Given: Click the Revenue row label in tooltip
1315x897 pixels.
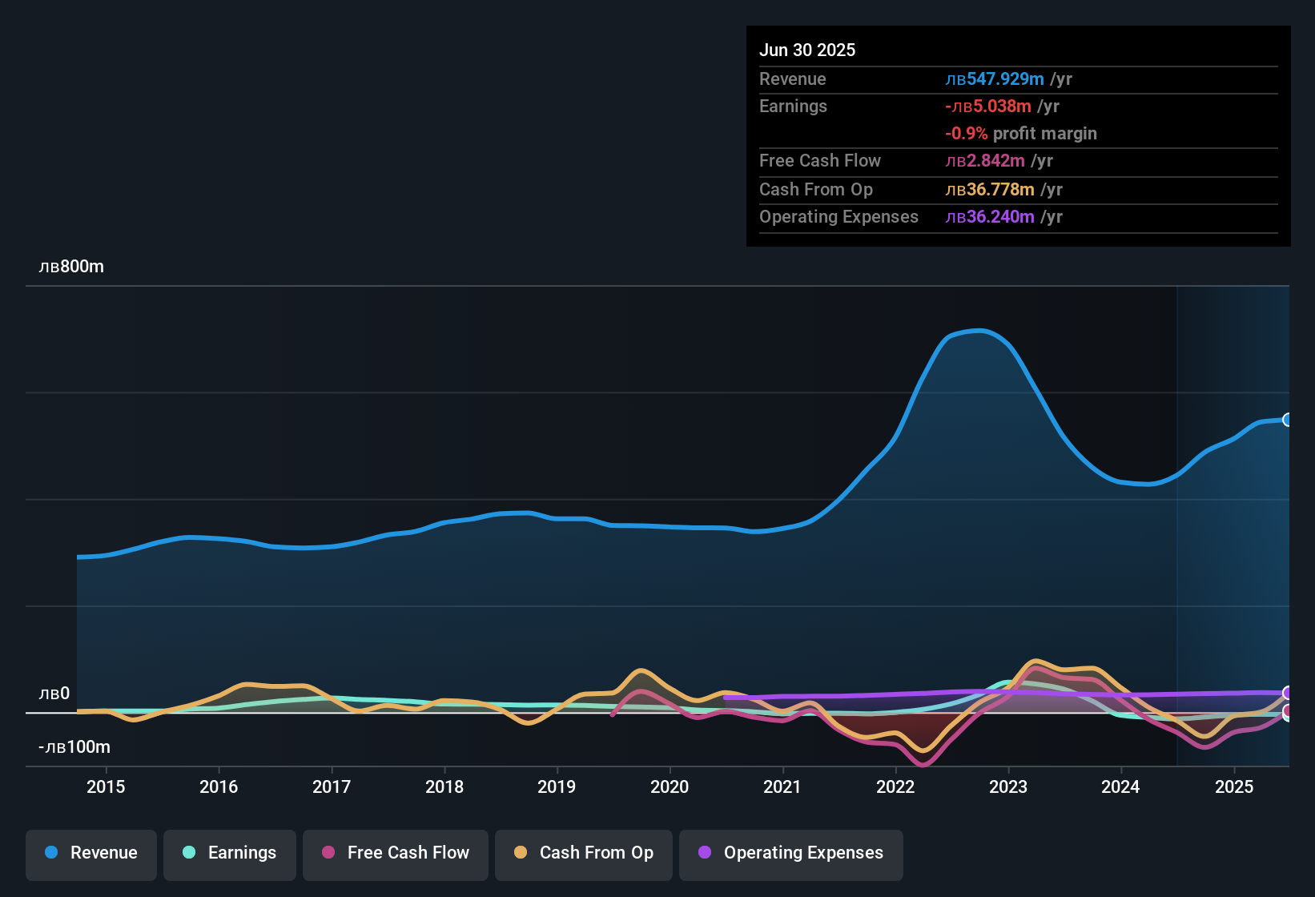Looking at the screenshot, I should point(793,78).
